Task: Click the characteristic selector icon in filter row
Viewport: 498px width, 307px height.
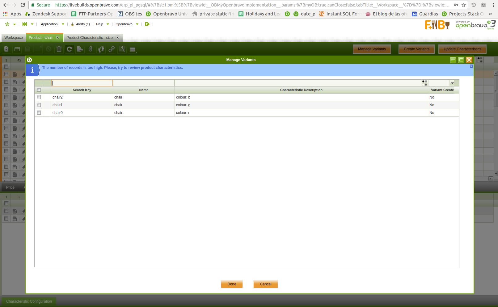Action: pyautogui.click(x=424, y=83)
